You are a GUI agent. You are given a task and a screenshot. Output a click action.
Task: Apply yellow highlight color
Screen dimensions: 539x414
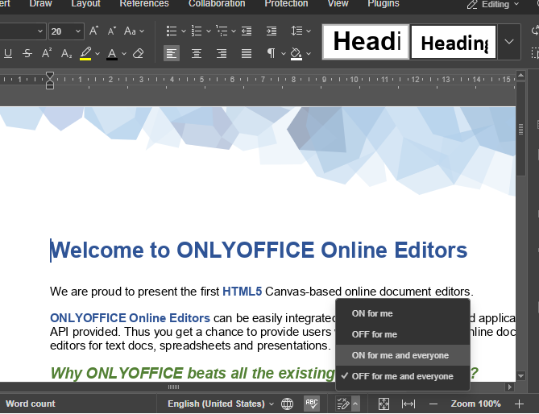click(85, 54)
